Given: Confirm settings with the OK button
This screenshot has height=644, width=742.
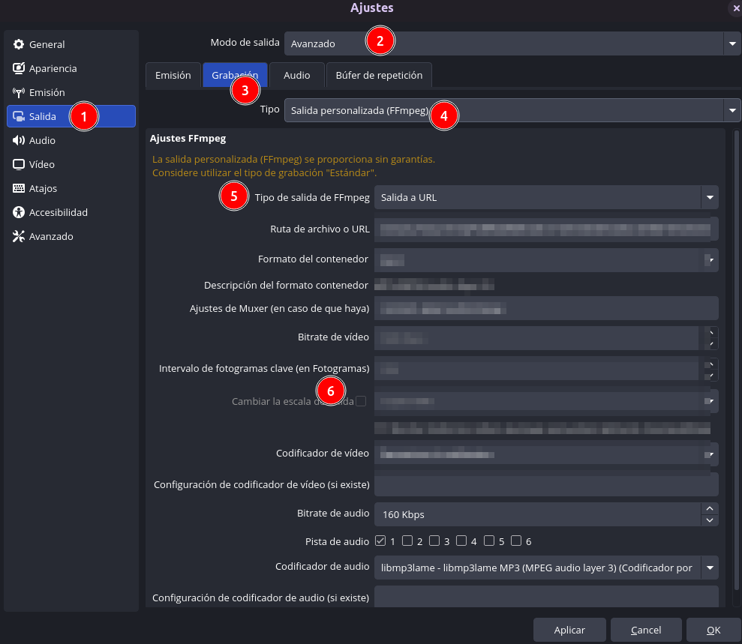Looking at the screenshot, I should coord(713,630).
